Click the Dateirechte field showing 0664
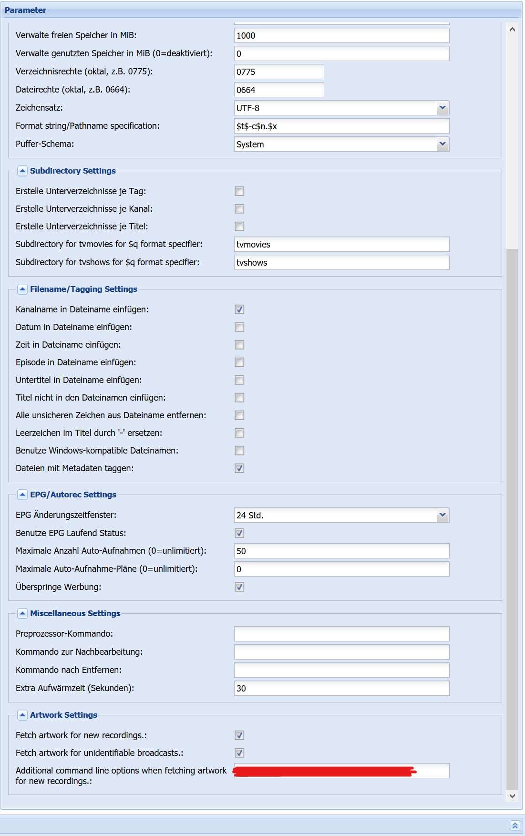 coord(279,90)
